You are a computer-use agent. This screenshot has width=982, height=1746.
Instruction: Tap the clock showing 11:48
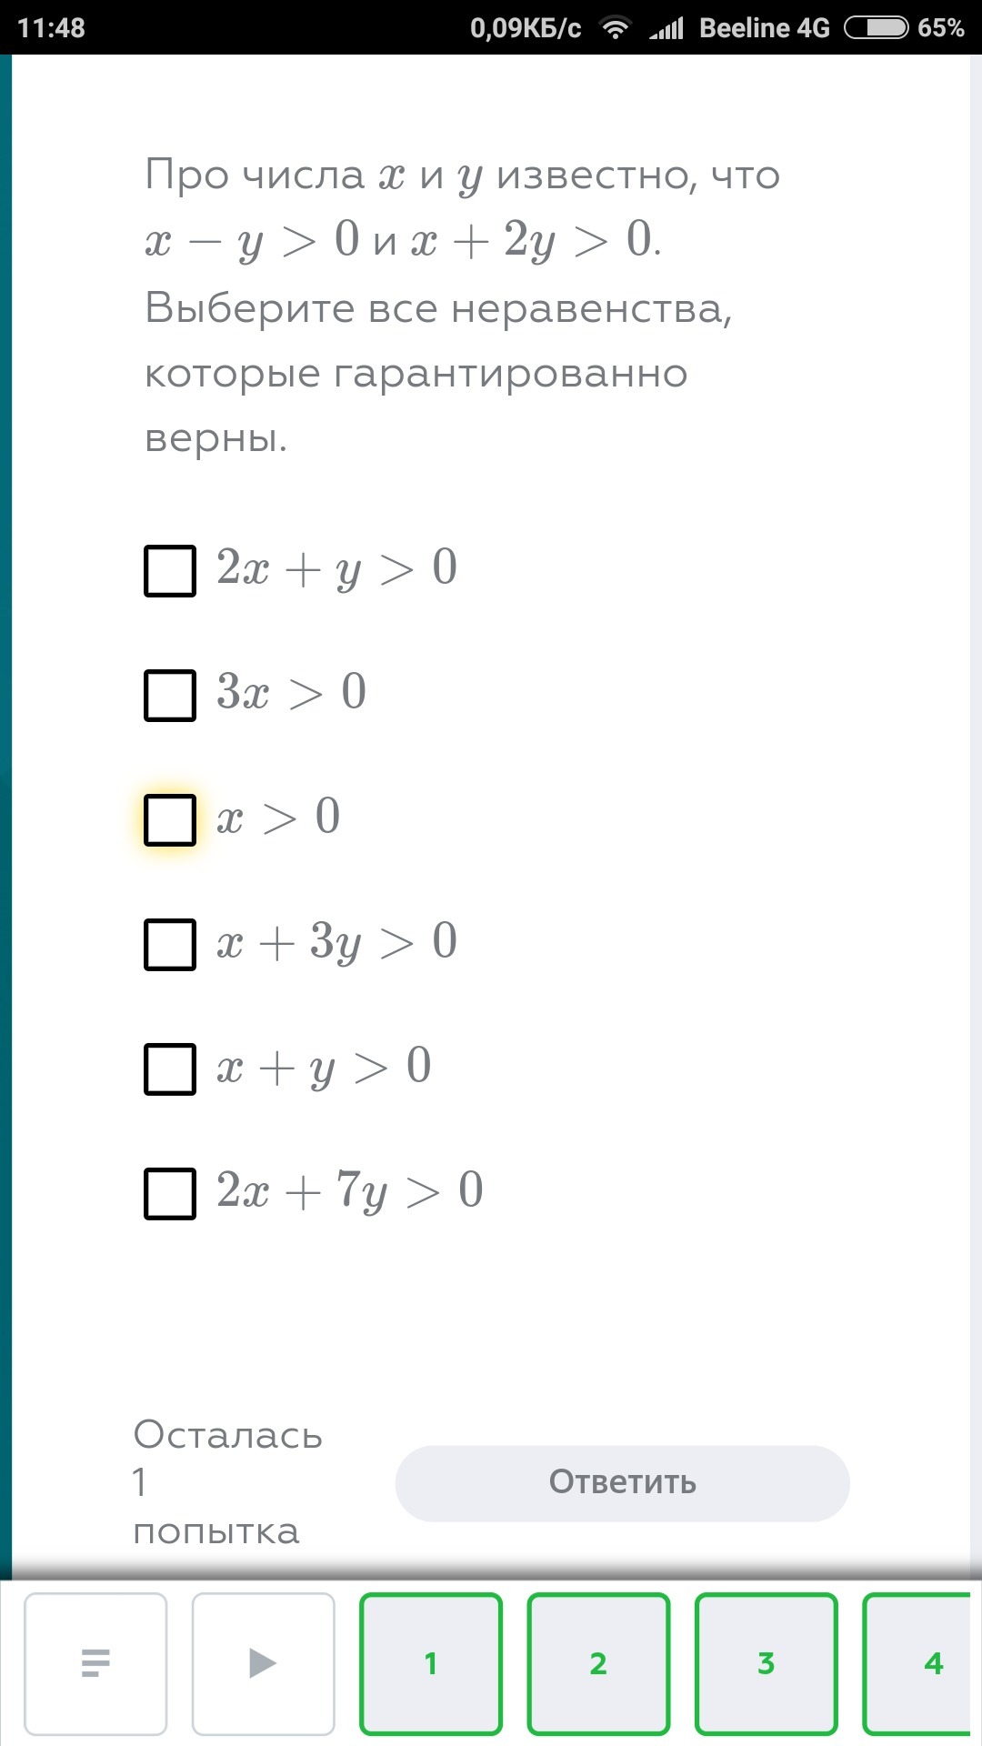52,27
